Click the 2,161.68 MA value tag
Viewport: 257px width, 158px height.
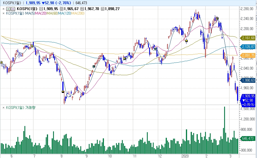tap(248, 38)
